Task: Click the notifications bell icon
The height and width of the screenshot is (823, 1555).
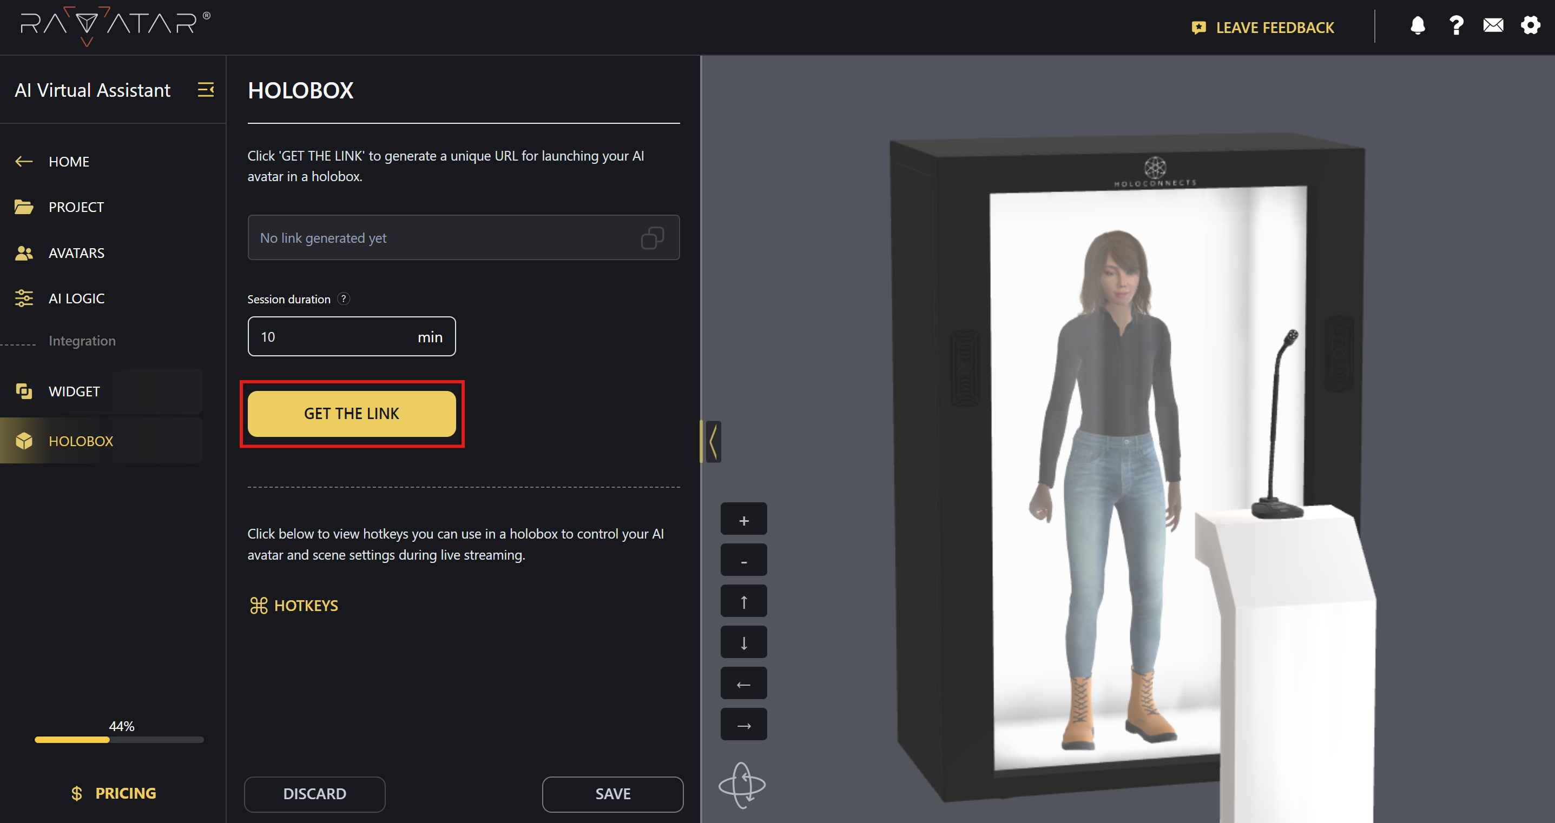Action: tap(1418, 26)
